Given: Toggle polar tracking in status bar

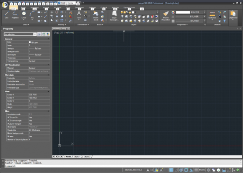Looking at the screenshot, I should 181,170.
